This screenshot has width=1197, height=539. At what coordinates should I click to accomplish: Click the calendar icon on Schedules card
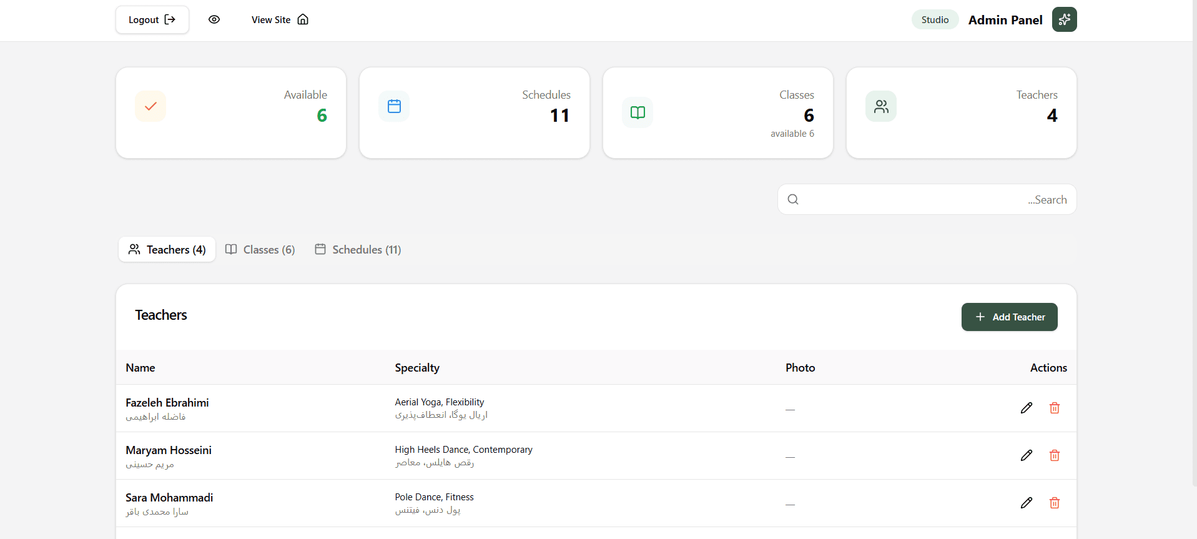pyautogui.click(x=394, y=106)
